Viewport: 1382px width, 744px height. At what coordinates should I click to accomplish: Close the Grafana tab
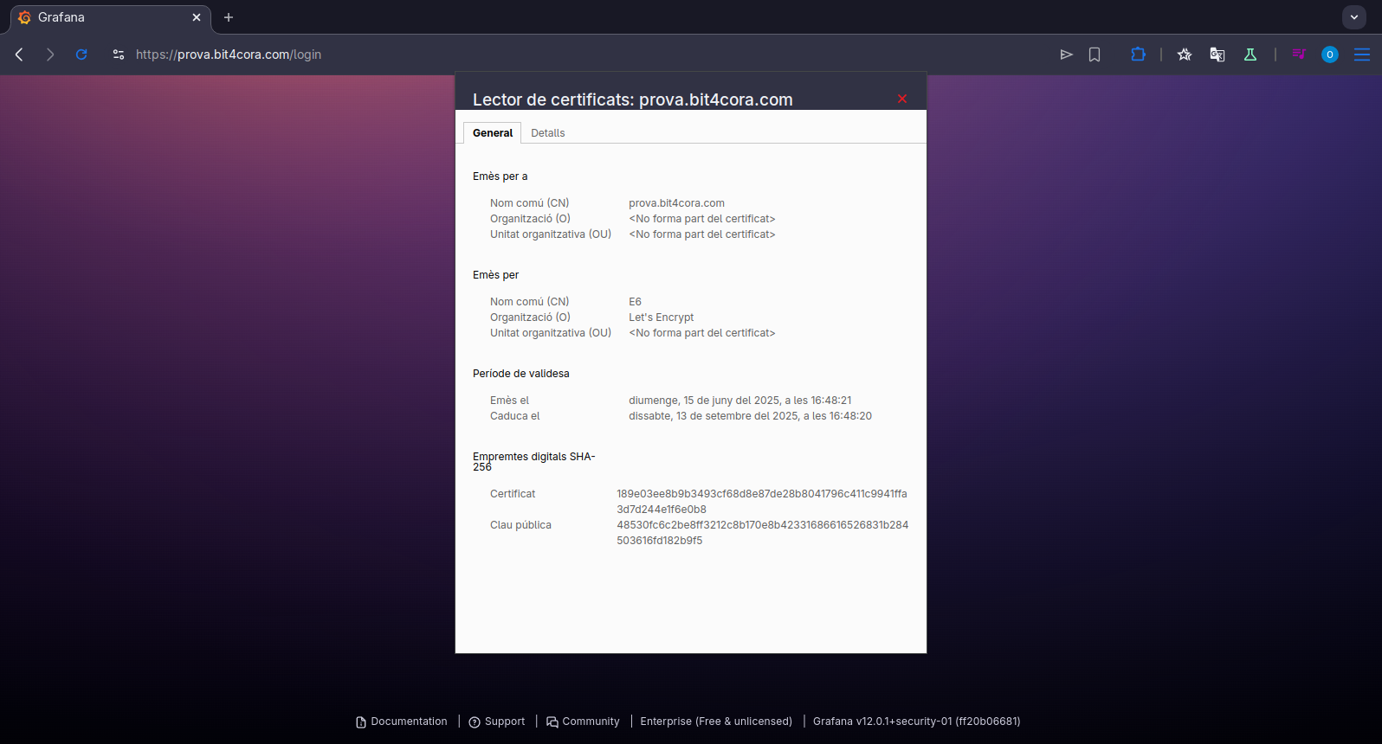click(197, 17)
